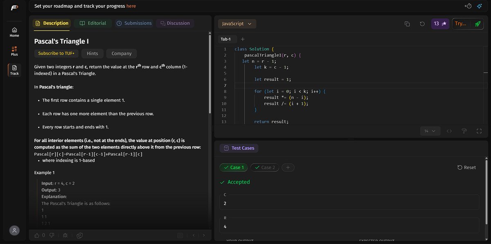Screen dimensions: 491x244
Task: Go to next problem with right chevron
Action: coord(204,235)
